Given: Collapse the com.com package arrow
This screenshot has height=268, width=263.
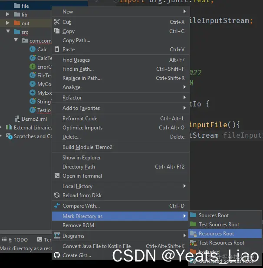Looking at the screenshot, I should [x=16, y=40].
